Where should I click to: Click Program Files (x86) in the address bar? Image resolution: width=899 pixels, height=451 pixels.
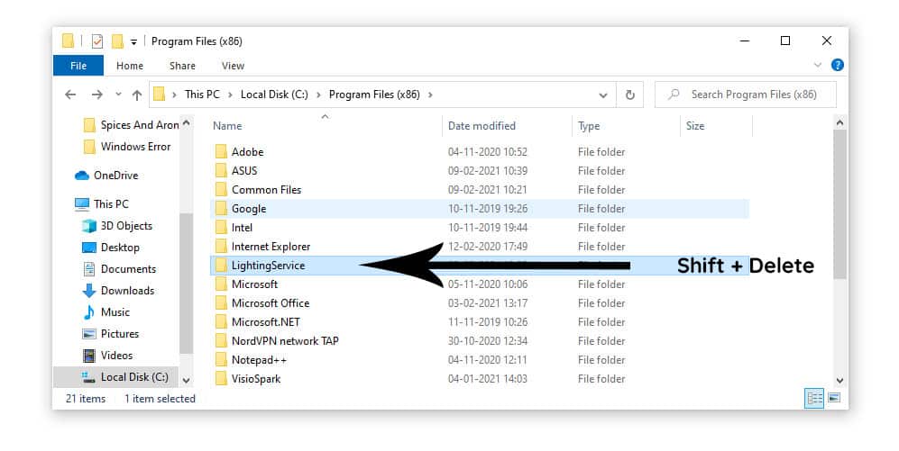[374, 95]
